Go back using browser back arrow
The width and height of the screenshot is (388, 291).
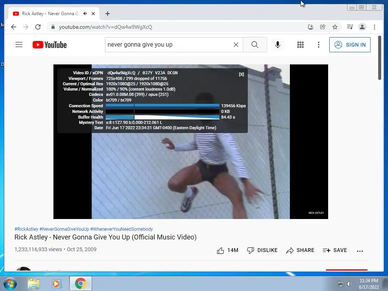pos(14,27)
